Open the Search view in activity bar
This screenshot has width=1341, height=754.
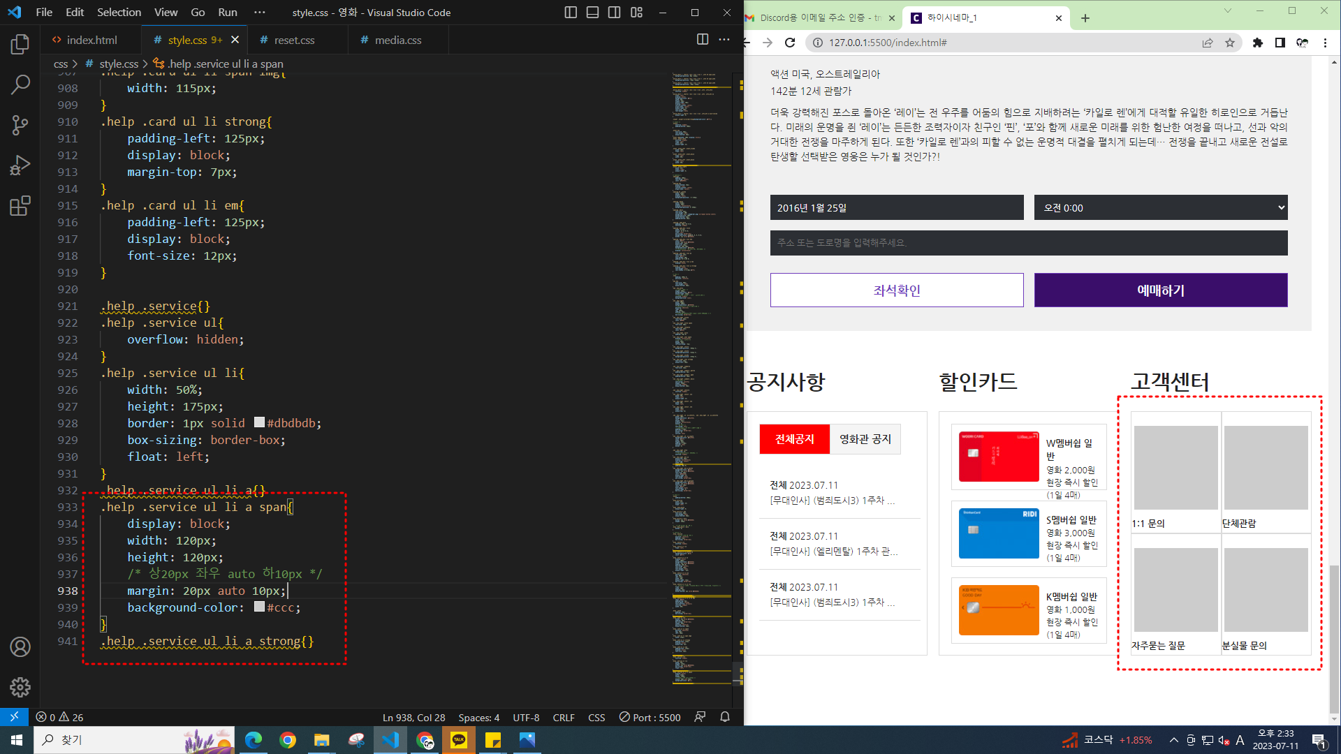click(20, 85)
